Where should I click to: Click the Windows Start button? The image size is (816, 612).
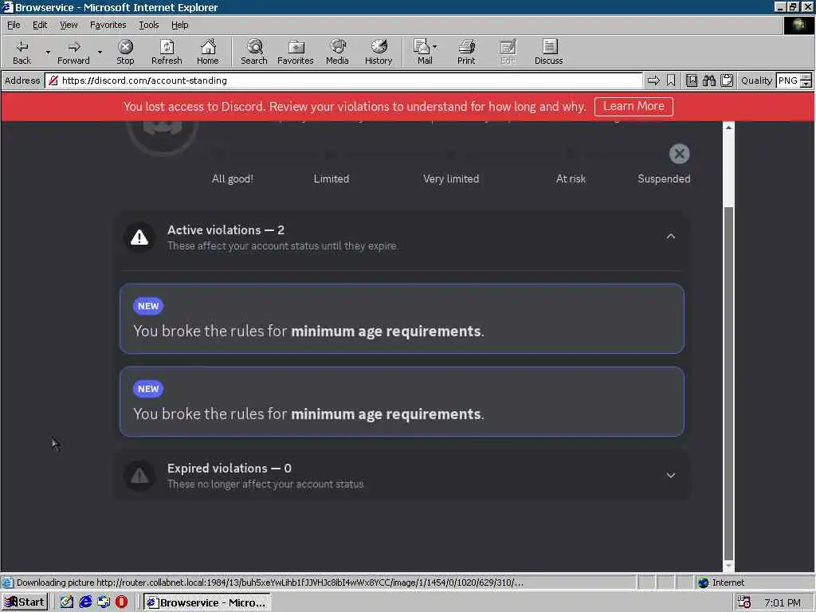pyautogui.click(x=25, y=602)
